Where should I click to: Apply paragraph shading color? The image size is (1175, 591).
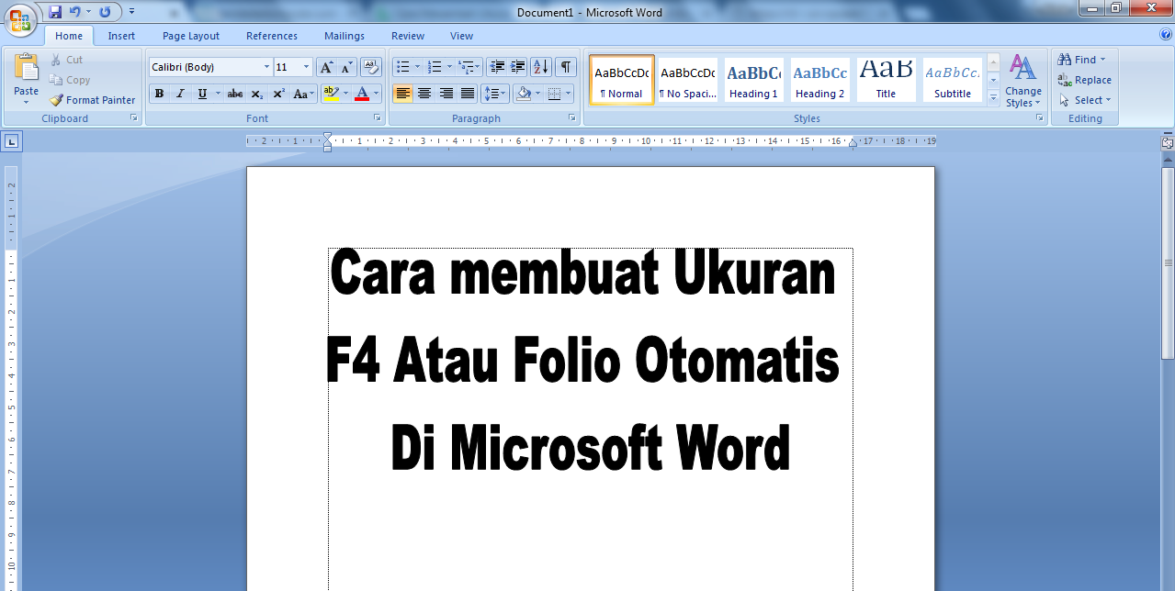click(524, 94)
